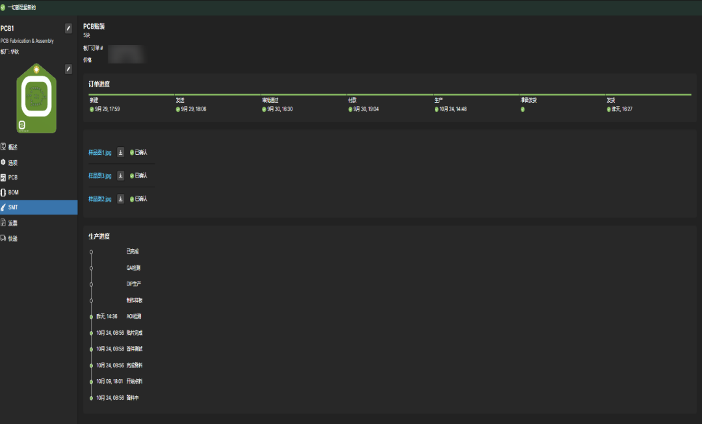Click the 订单进度 section heading
Screen dimensions: 702x424
[x=99, y=84]
